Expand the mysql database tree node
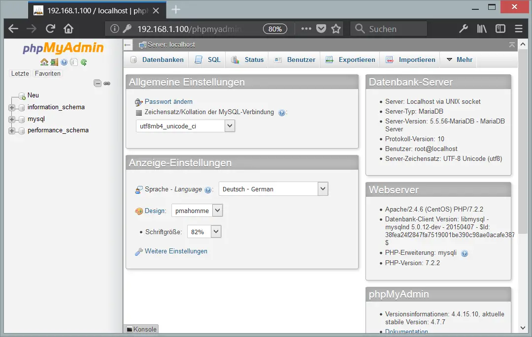 (12, 119)
